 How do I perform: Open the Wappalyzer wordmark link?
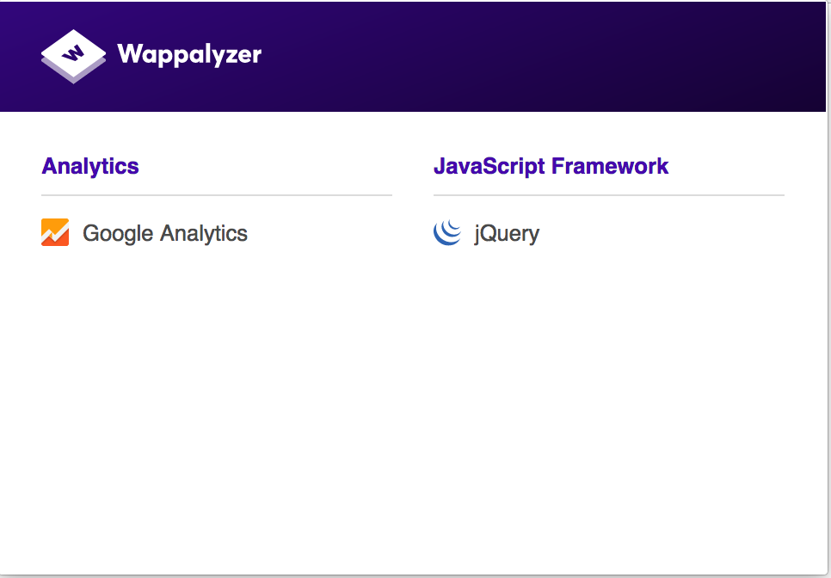(189, 54)
